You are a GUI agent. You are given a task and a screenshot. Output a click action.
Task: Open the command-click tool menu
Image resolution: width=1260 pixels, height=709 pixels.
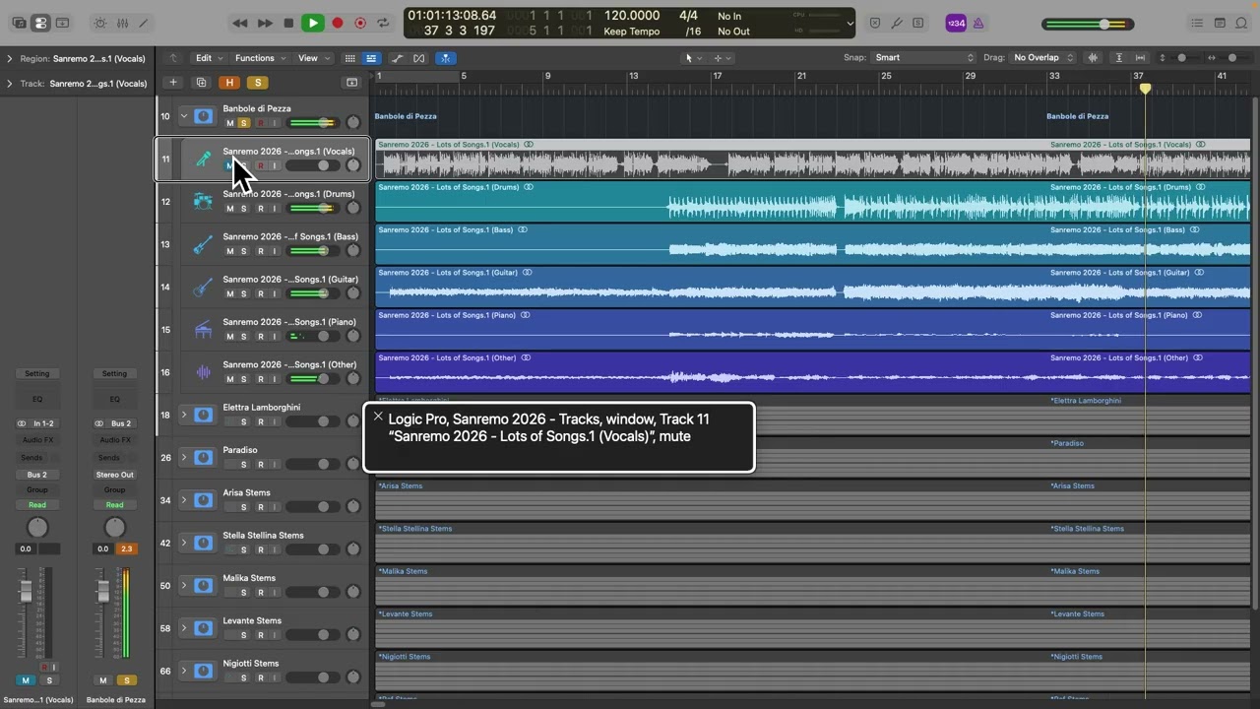(722, 58)
